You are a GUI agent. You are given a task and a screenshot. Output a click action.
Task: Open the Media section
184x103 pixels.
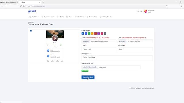click(60, 17)
